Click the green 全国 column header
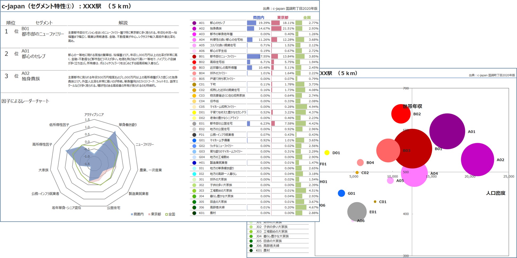Screen dimensions: 517x258 pyautogui.click(x=307, y=18)
